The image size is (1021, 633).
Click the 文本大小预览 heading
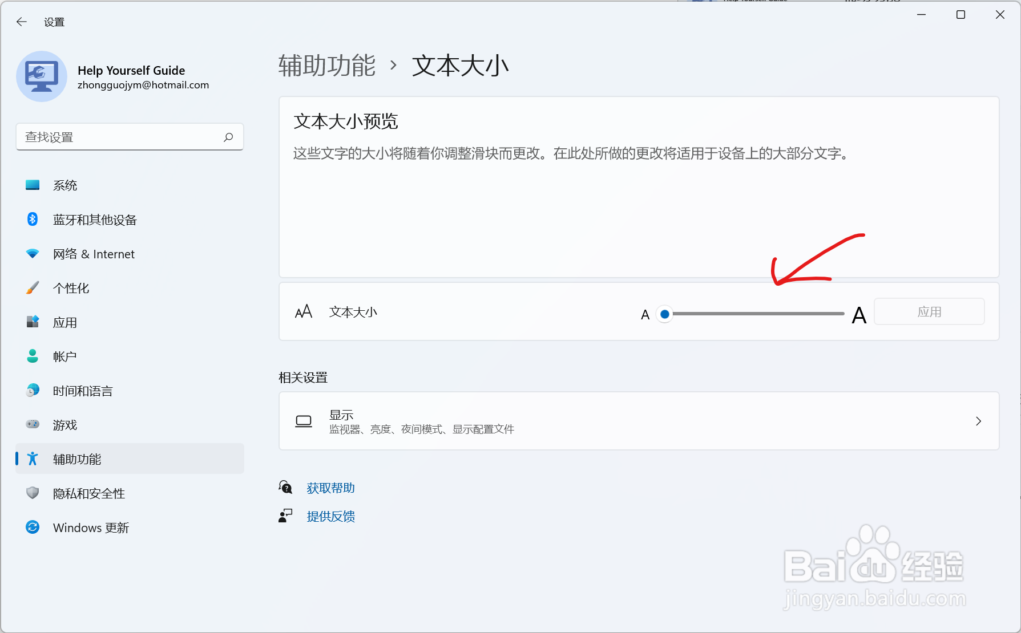pyautogui.click(x=345, y=121)
